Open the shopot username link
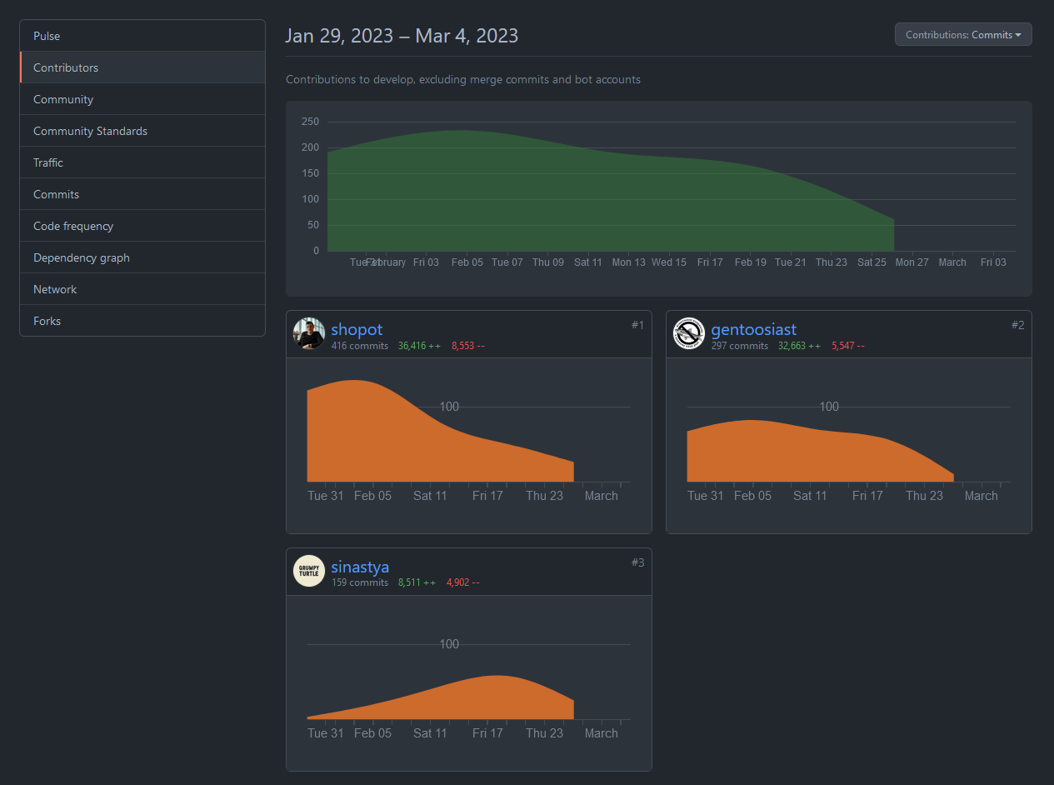 point(357,329)
